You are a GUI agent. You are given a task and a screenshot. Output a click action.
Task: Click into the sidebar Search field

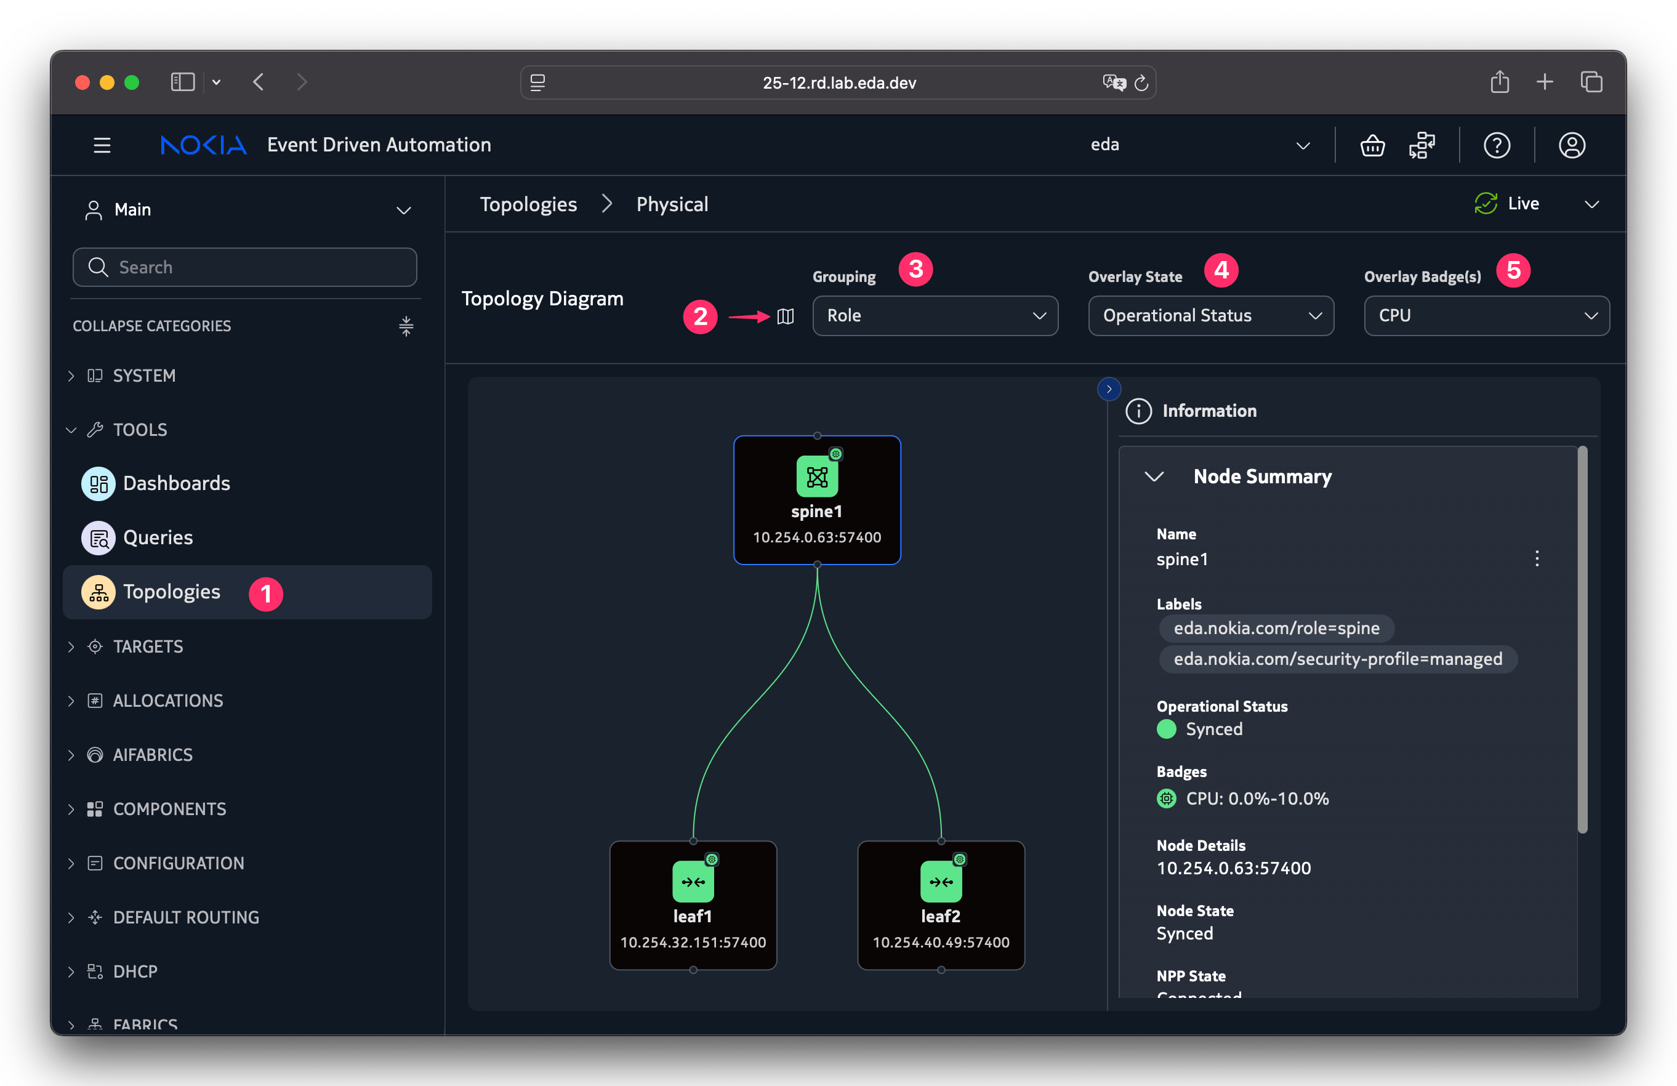(244, 267)
